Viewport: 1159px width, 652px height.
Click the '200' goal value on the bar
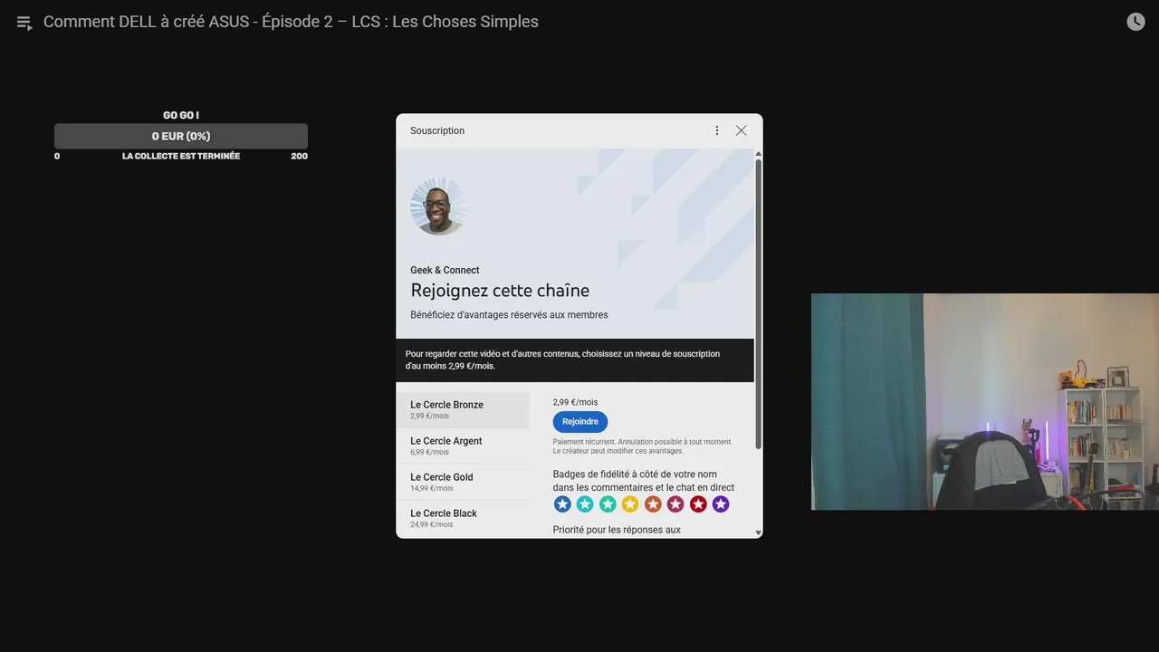tap(299, 156)
